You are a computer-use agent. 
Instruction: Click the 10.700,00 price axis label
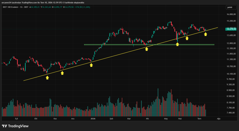[231, 66]
